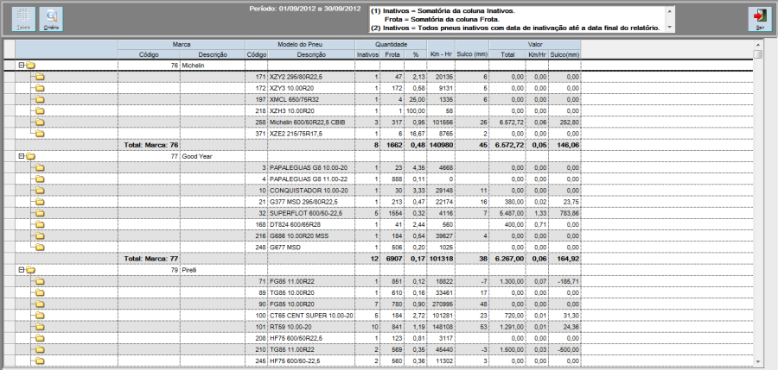The height and width of the screenshot is (370, 778).
Task: Click the Km-Hr value '270995' in FG85 10.00R20 row
Action: click(x=441, y=304)
